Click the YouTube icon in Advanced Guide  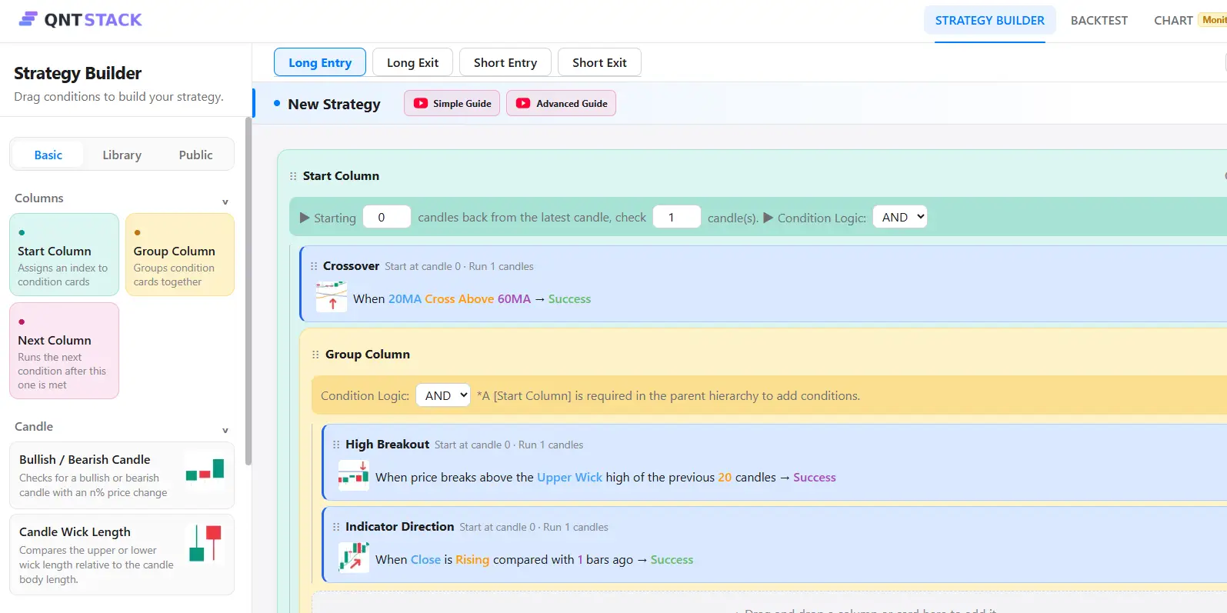click(523, 103)
